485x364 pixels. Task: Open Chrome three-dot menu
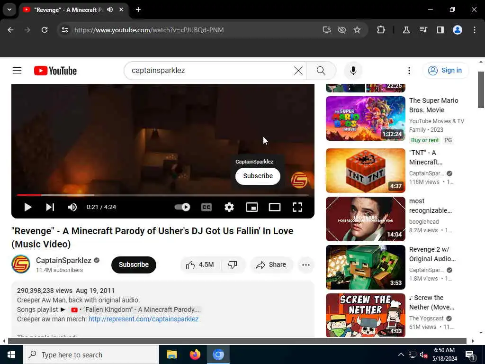coord(475,30)
